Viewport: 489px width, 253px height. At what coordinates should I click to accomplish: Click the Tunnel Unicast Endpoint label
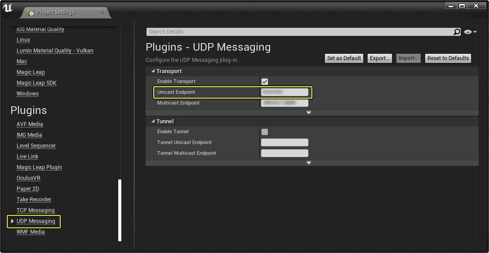coord(184,142)
